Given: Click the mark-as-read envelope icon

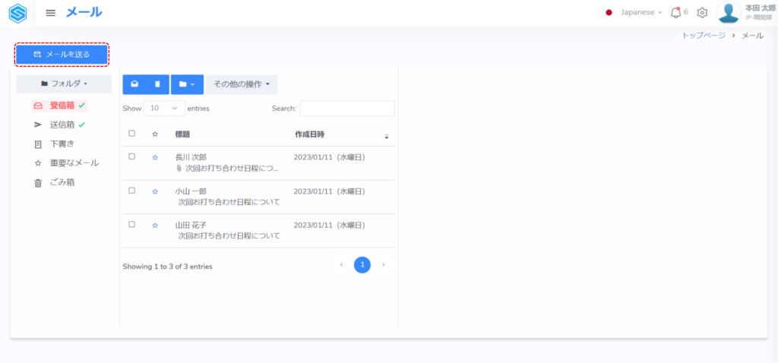Looking at the screenshot, I should tap(134, 84).
